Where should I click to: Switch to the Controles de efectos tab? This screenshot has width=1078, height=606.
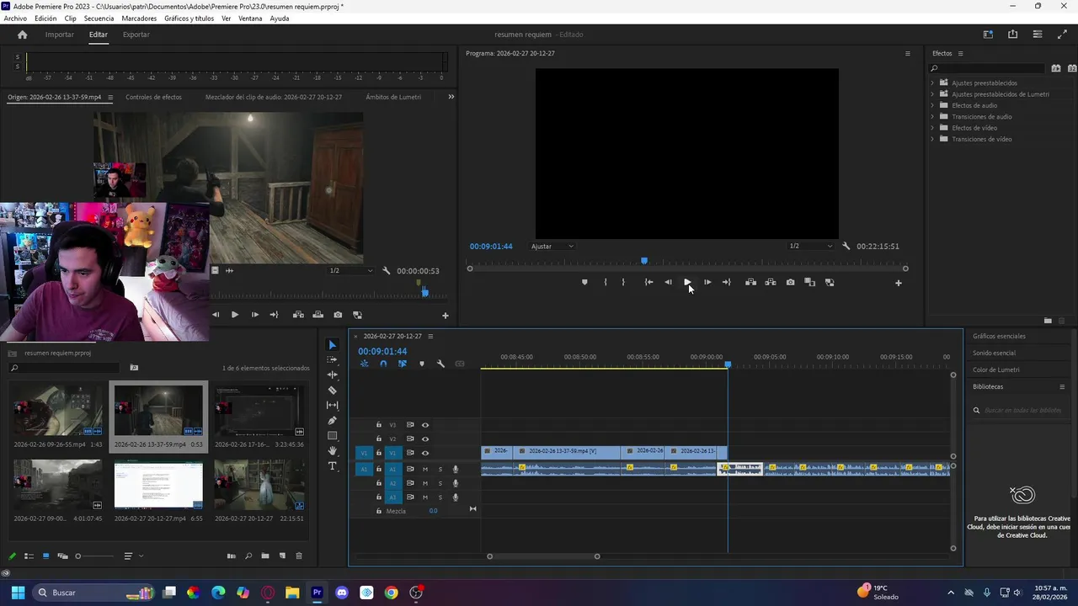point(153,97)
